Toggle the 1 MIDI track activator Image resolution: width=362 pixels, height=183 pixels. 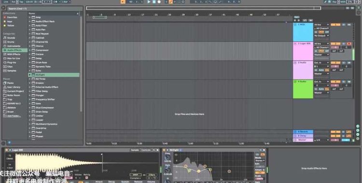335,25
